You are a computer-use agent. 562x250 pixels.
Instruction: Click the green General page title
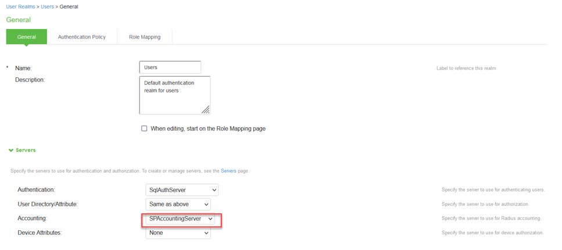click(x=19, y=20)
